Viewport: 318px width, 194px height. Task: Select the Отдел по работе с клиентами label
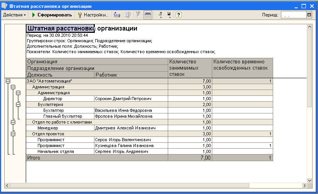[62, 122]
